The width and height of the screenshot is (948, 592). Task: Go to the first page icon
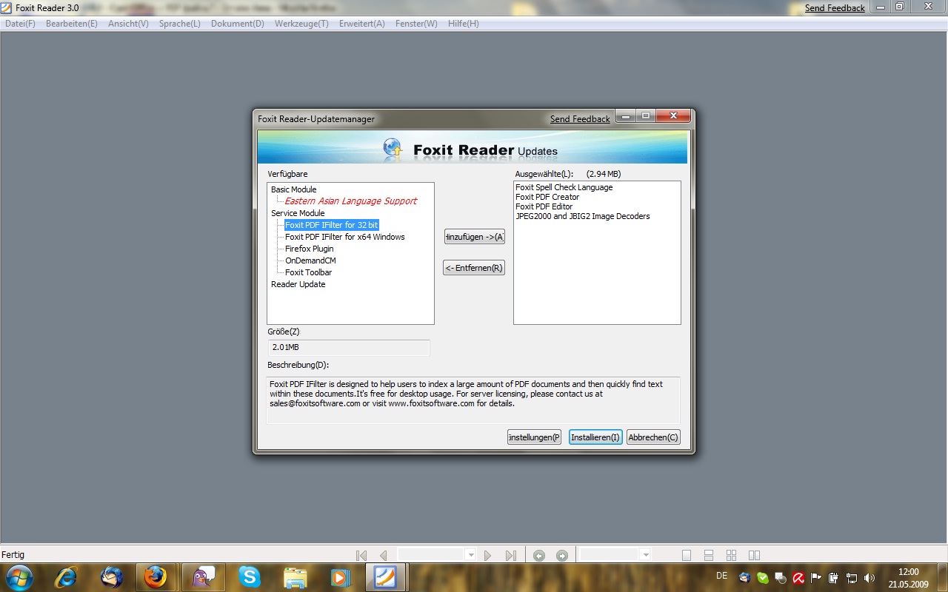(x=361, y=555)
